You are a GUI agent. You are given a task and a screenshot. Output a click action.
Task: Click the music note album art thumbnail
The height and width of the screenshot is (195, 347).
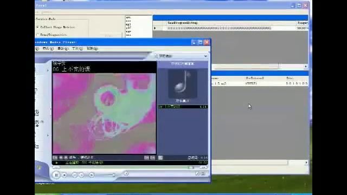pos(183,83)
